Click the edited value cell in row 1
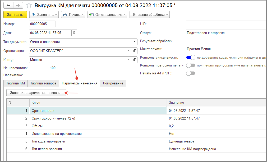Image resolution: width=267 pixels, height=162 pixels. (x=216, y=111)
